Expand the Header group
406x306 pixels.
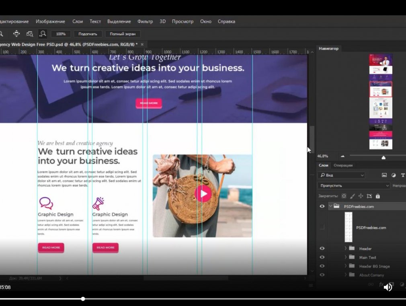(x=345, y=248)
